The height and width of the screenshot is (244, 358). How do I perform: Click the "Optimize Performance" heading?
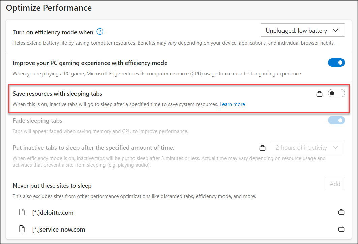pyautogui.click(x=49, y=8)
